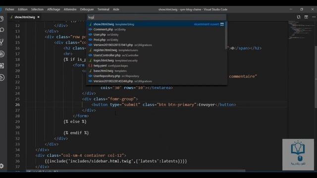Click line number 26 in the gutter
317x178 pixels.
pyautogui.click(x=18, y=105)
